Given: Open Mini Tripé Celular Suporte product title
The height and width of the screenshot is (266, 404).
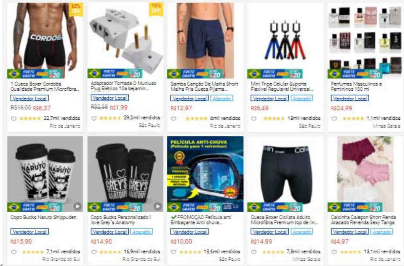Looking at the screenshot, I should click(282, 86).
